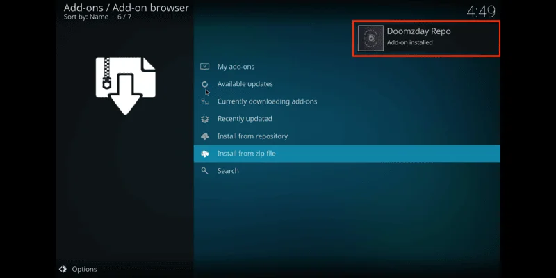Click the Doomzday Repo notification icon
The image size is (556, 278).
(370, 38)
